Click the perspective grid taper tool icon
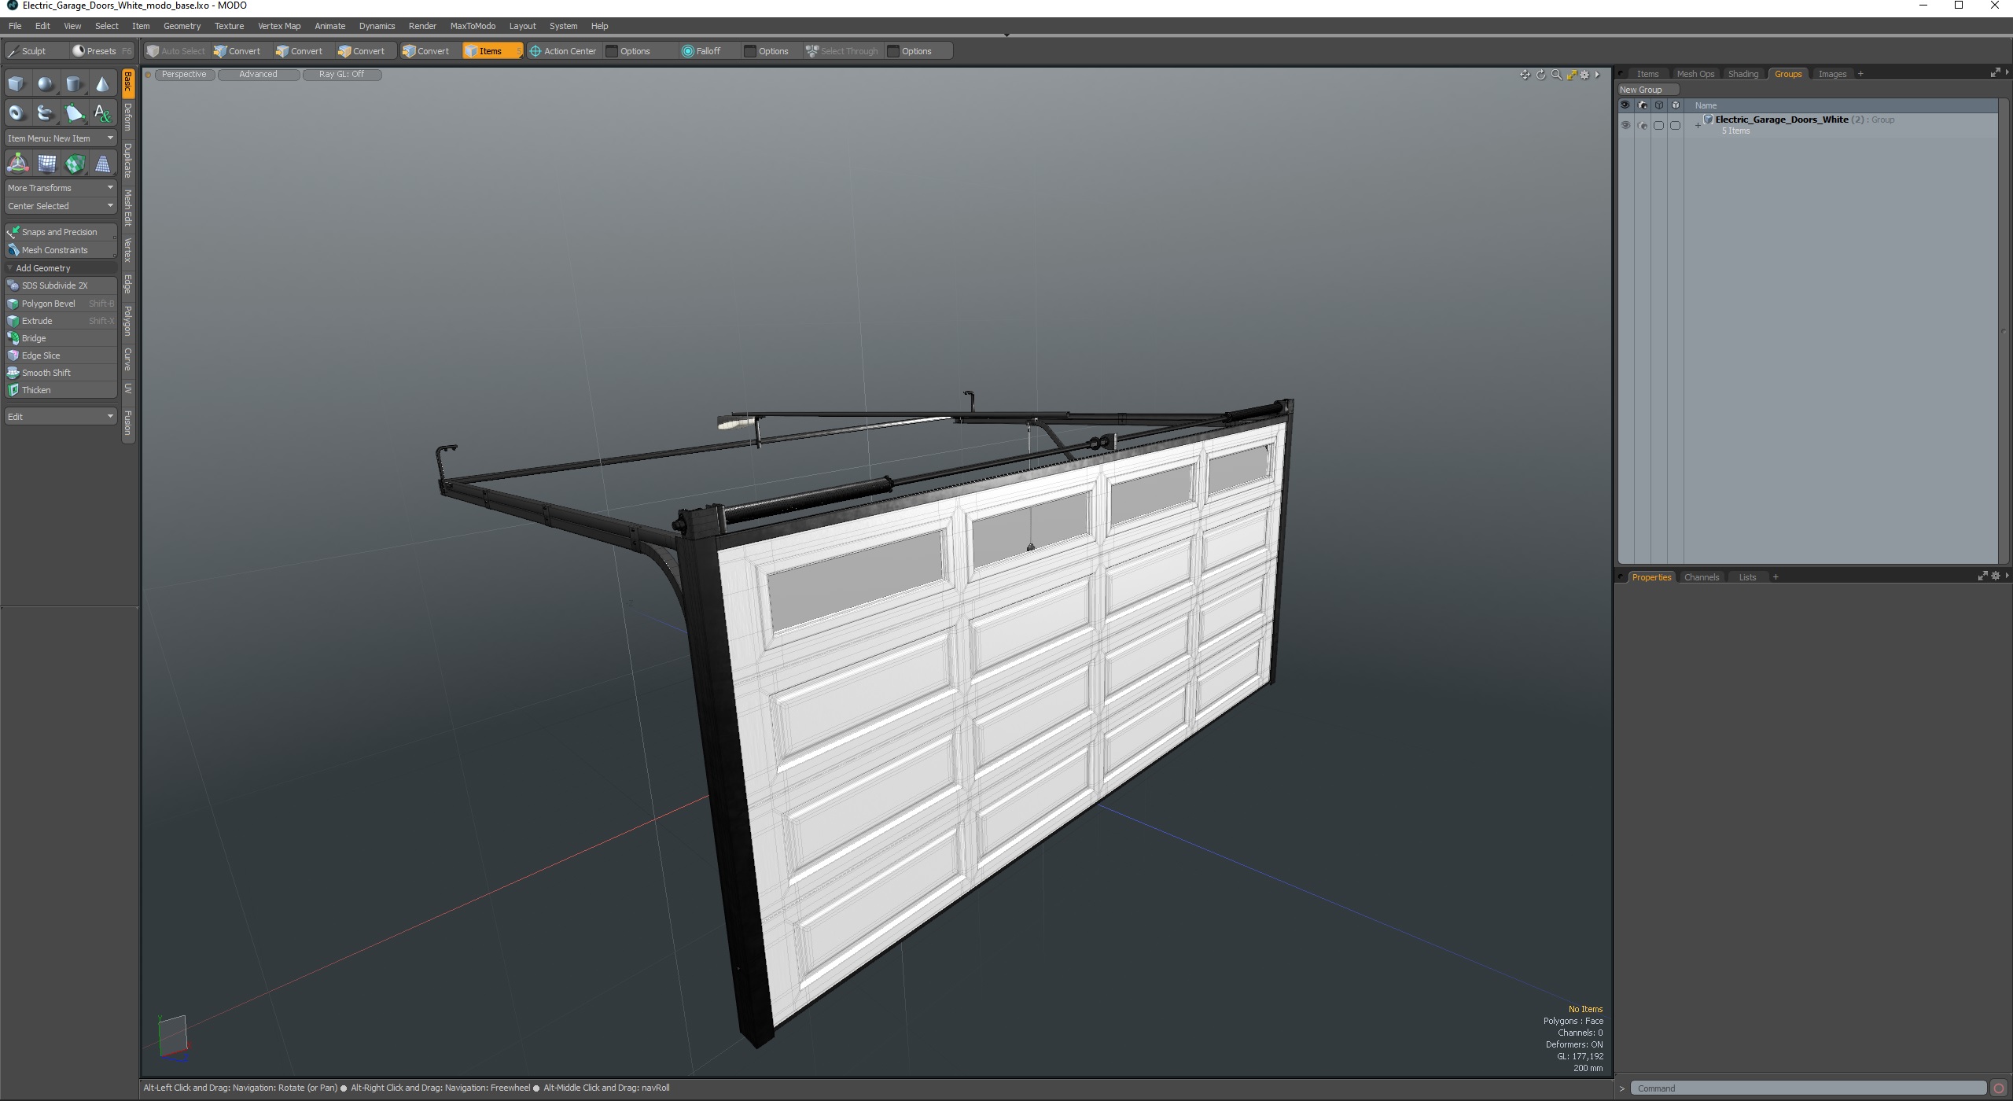Viewport: 2013px width, 1101px height. pos(103,164)
